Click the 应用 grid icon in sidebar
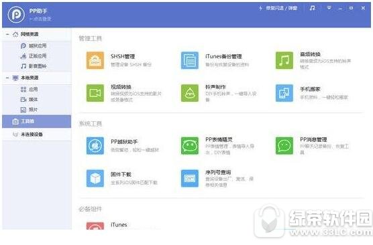The width and height of the screenshot is (373, 245). [23, 89]
